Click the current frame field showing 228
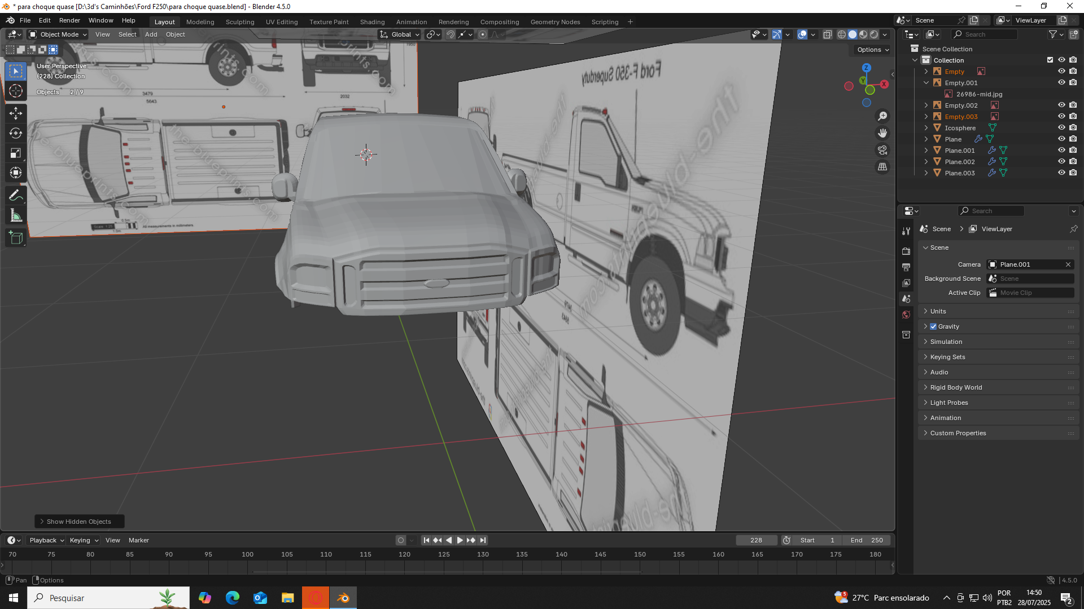This screenshot has height=609, width=1084. pyautogui.click(x=756, y=540)
